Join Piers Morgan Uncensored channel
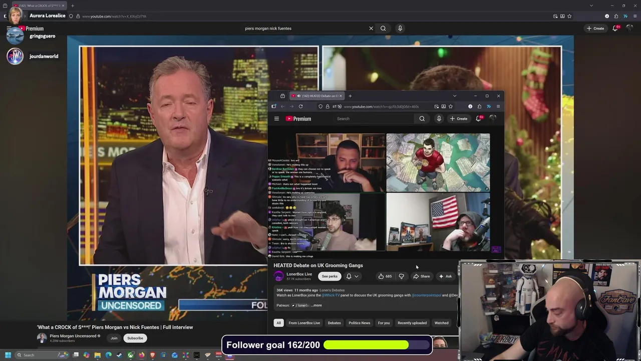Viewport: 641px width, 361px height. (114, 338)
